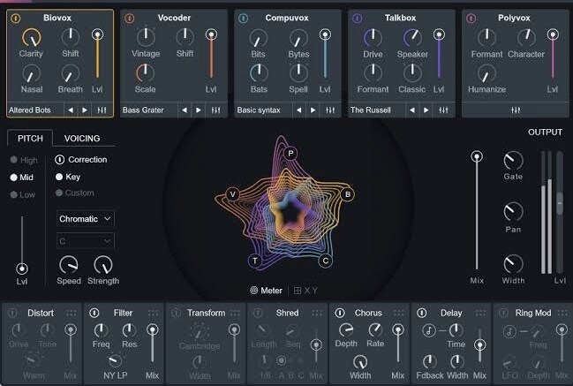Select previous Talkbox preset arrow
Screen dimensions: 573x386
pyautogui.click(x=412, y=110)
